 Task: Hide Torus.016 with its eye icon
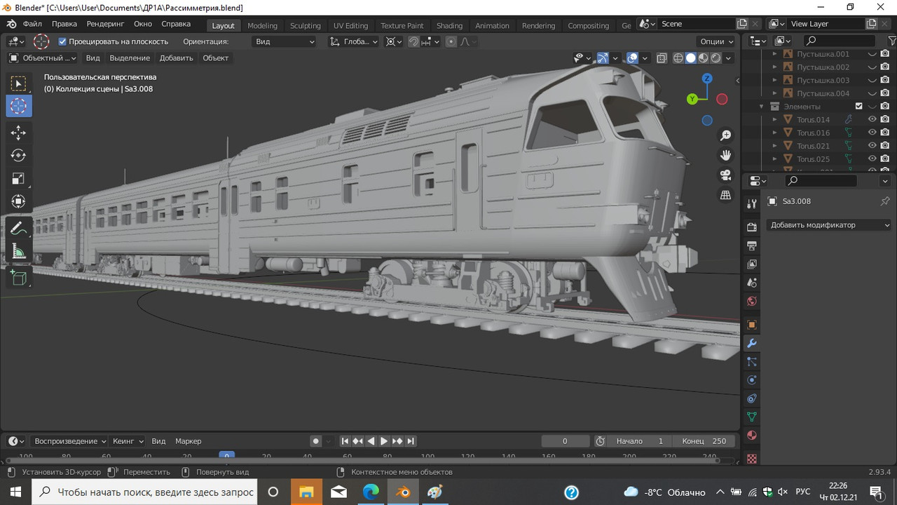click(872, 133)
